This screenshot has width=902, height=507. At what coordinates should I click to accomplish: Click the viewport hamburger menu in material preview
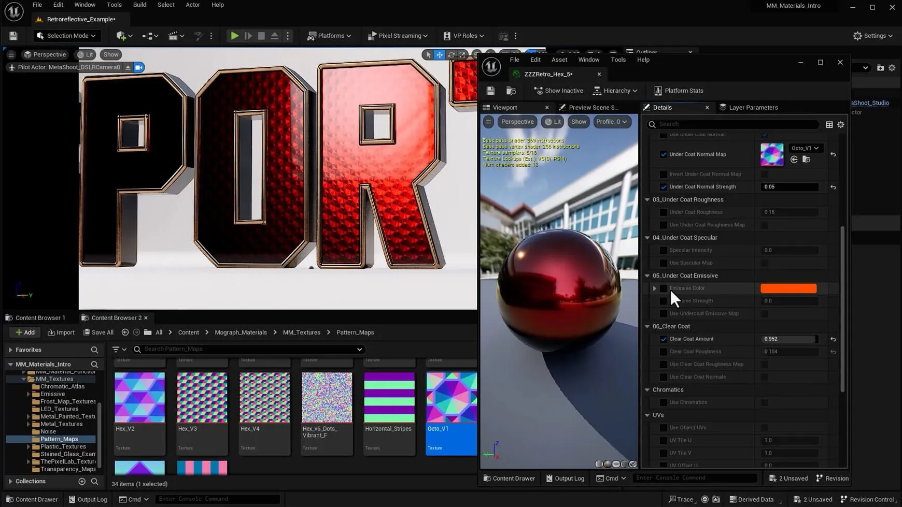488,122
